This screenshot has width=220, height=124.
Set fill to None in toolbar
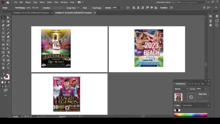(9, 82)
